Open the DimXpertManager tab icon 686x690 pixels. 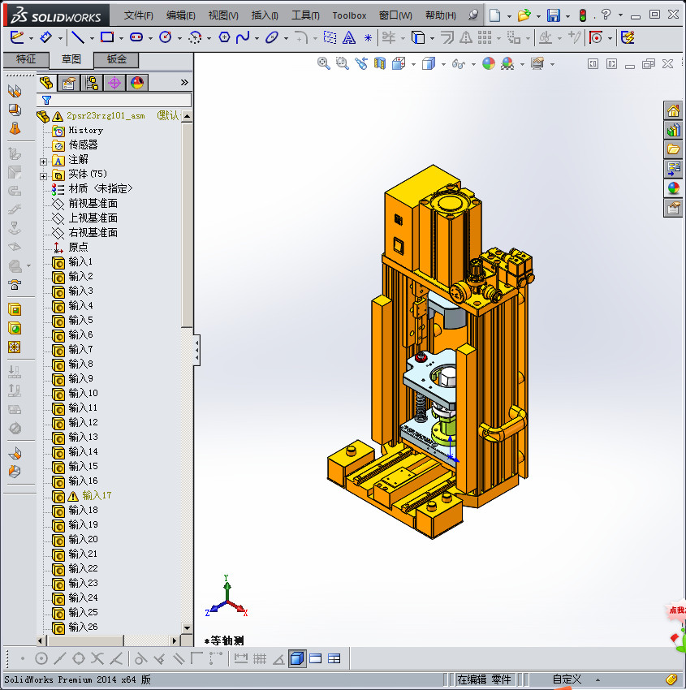[114, 83]
